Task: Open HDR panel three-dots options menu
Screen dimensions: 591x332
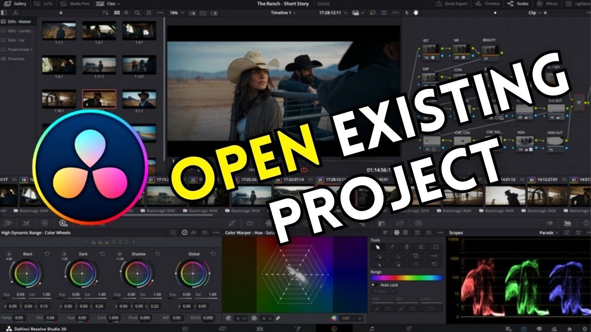Action: click(216, 233)
